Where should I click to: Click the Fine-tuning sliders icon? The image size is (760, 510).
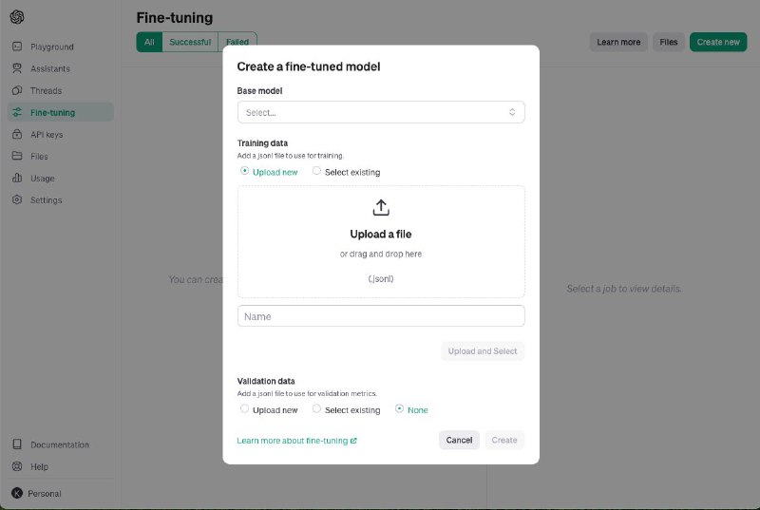click(x=17, y=112)
